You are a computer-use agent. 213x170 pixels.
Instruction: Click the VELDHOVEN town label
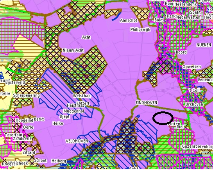(x=77, y=141)
